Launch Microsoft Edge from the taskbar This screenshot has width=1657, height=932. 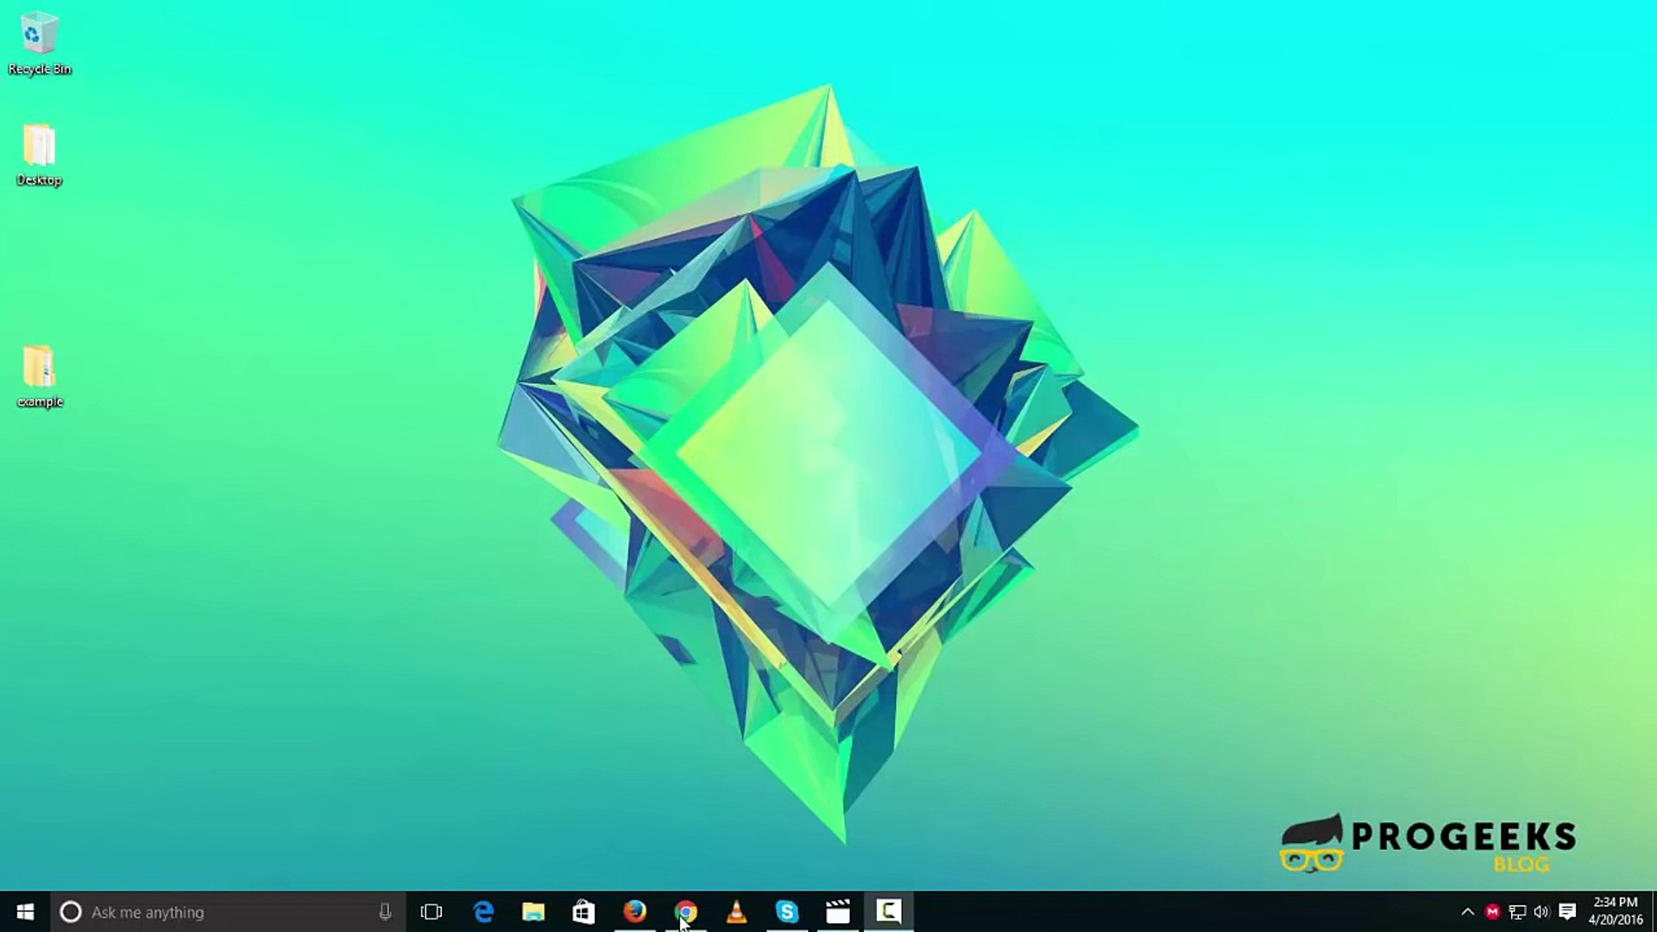[x=483, y=911]
